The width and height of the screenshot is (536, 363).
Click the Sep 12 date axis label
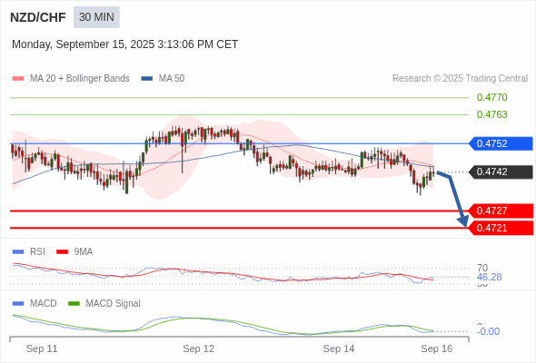(198, 348)
